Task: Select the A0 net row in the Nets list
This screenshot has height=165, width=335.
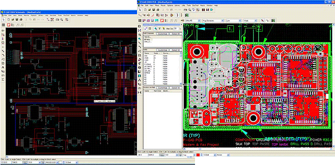Action: [x=162, y=75]
